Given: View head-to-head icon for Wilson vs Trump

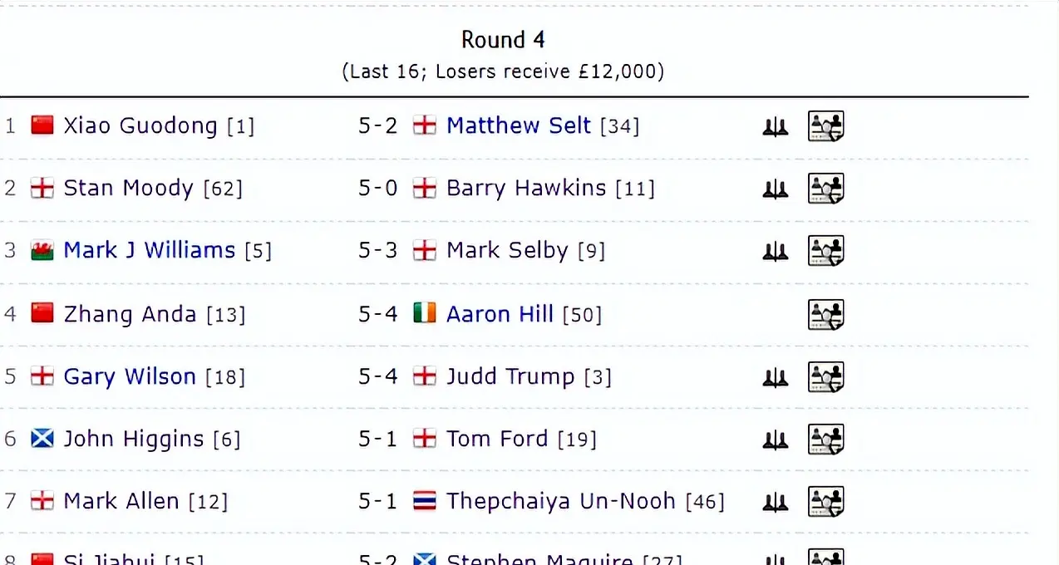Looking at the screenshot, I should (x=775, y=378).
